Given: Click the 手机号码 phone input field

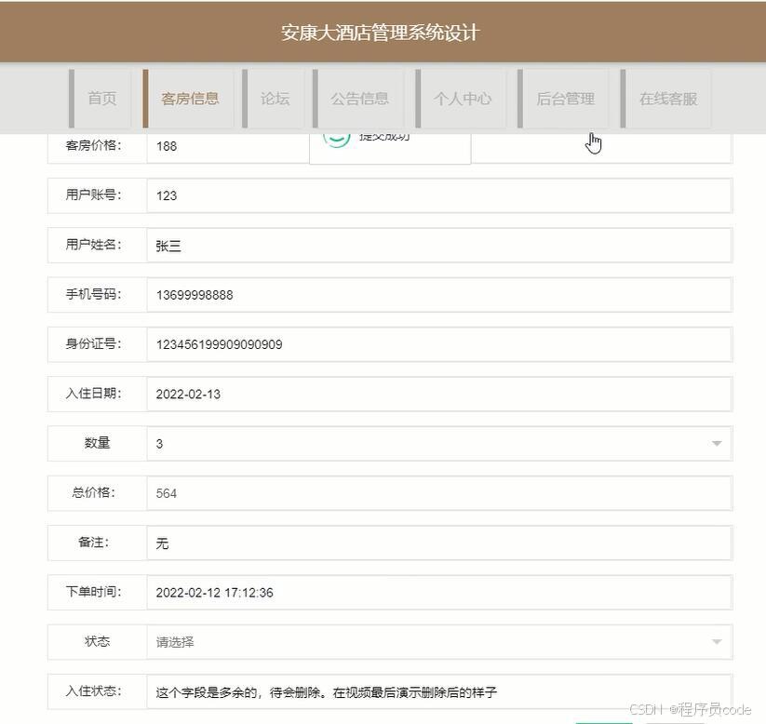Looking at the screenshot, I should [437, 294].
